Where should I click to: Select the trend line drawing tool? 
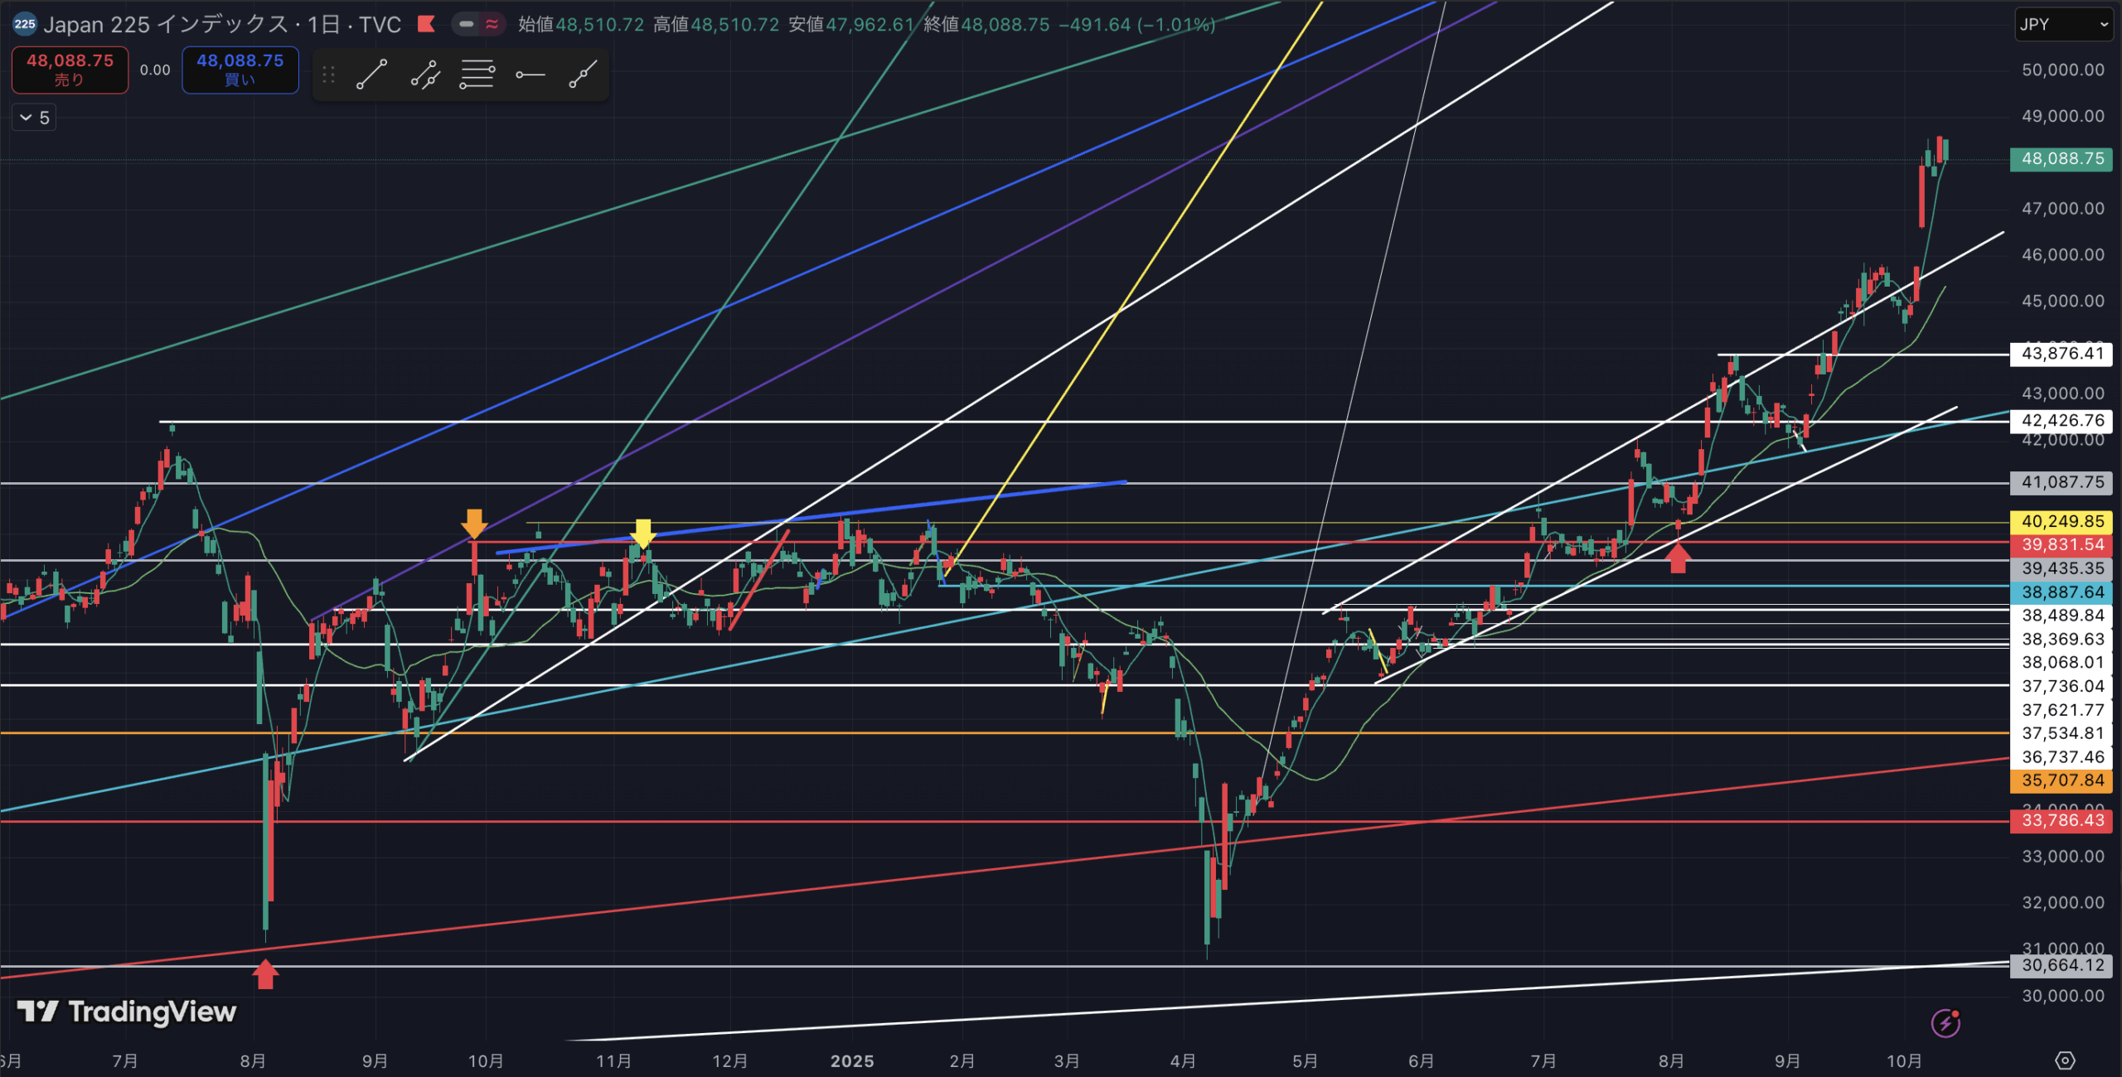371,75
